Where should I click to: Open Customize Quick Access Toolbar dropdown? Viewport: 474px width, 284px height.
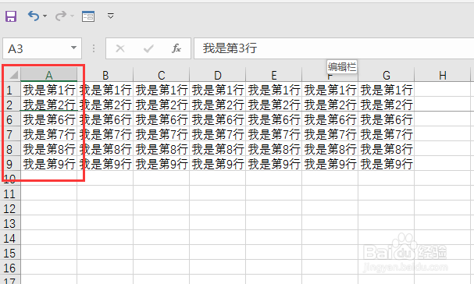(x=111, y=16)
